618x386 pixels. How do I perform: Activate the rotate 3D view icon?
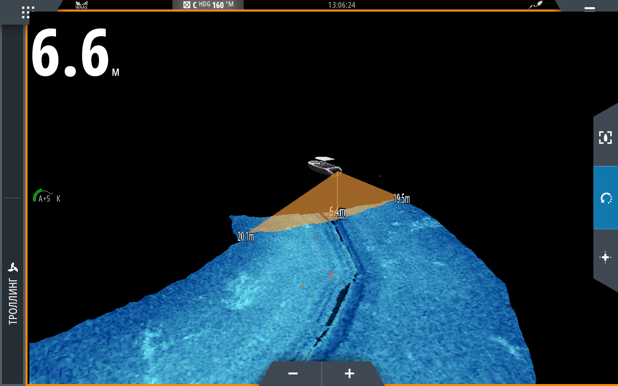605,198
